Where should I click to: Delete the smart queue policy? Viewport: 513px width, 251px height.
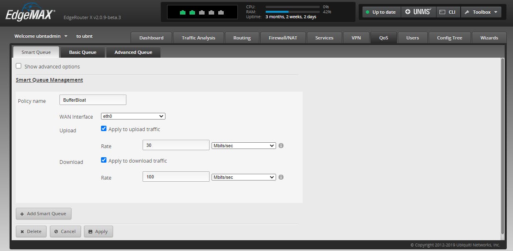(x=31, y=232)
